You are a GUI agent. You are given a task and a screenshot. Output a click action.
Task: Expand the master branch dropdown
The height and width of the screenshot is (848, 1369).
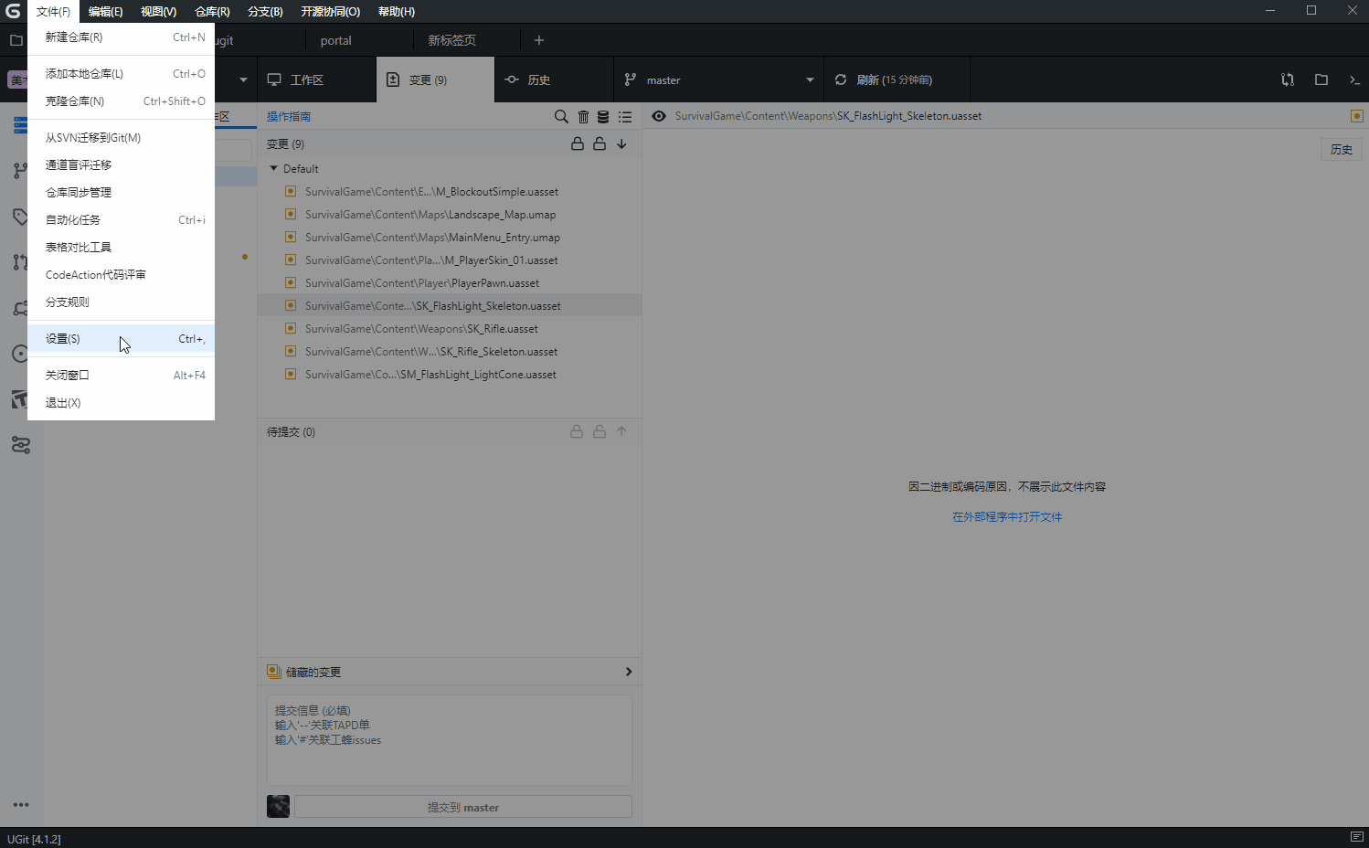click(x=810, y=79)
